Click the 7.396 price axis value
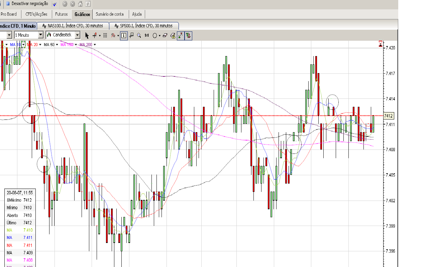Image resolution: width=428 pixels, height=267 pixels. [391, 251]
